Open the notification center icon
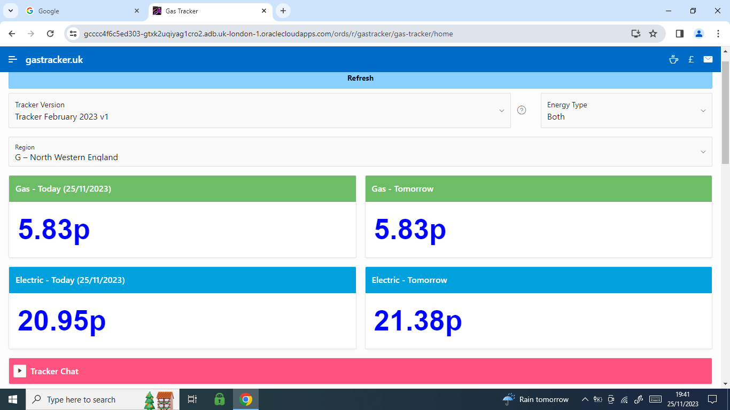This screenshot has width=730, height=410. 712,399
